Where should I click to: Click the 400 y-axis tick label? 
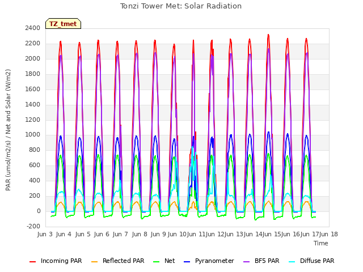(35, 181)
